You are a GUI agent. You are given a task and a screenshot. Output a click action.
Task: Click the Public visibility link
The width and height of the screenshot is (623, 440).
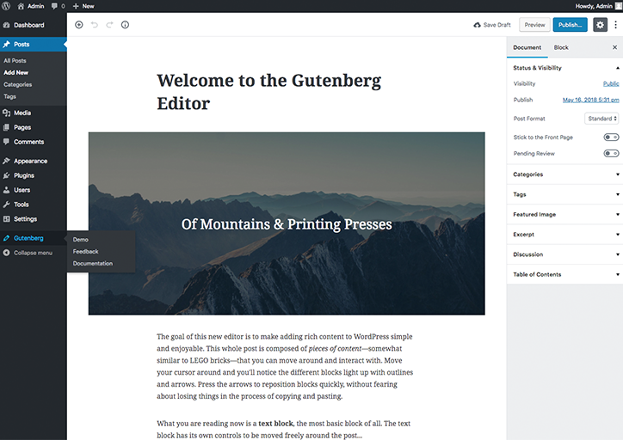click(x=611, y=83)
